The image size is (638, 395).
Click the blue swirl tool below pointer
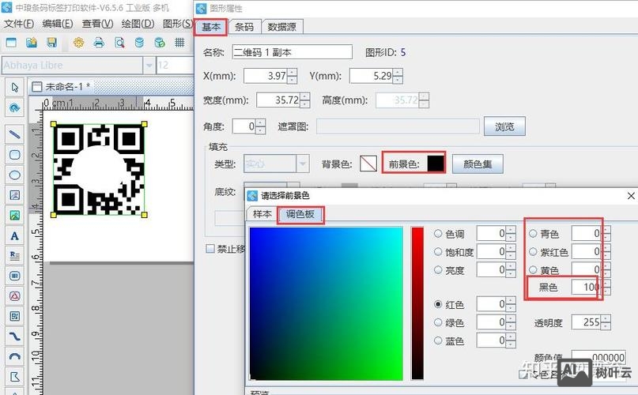click(x=15, y=107)
